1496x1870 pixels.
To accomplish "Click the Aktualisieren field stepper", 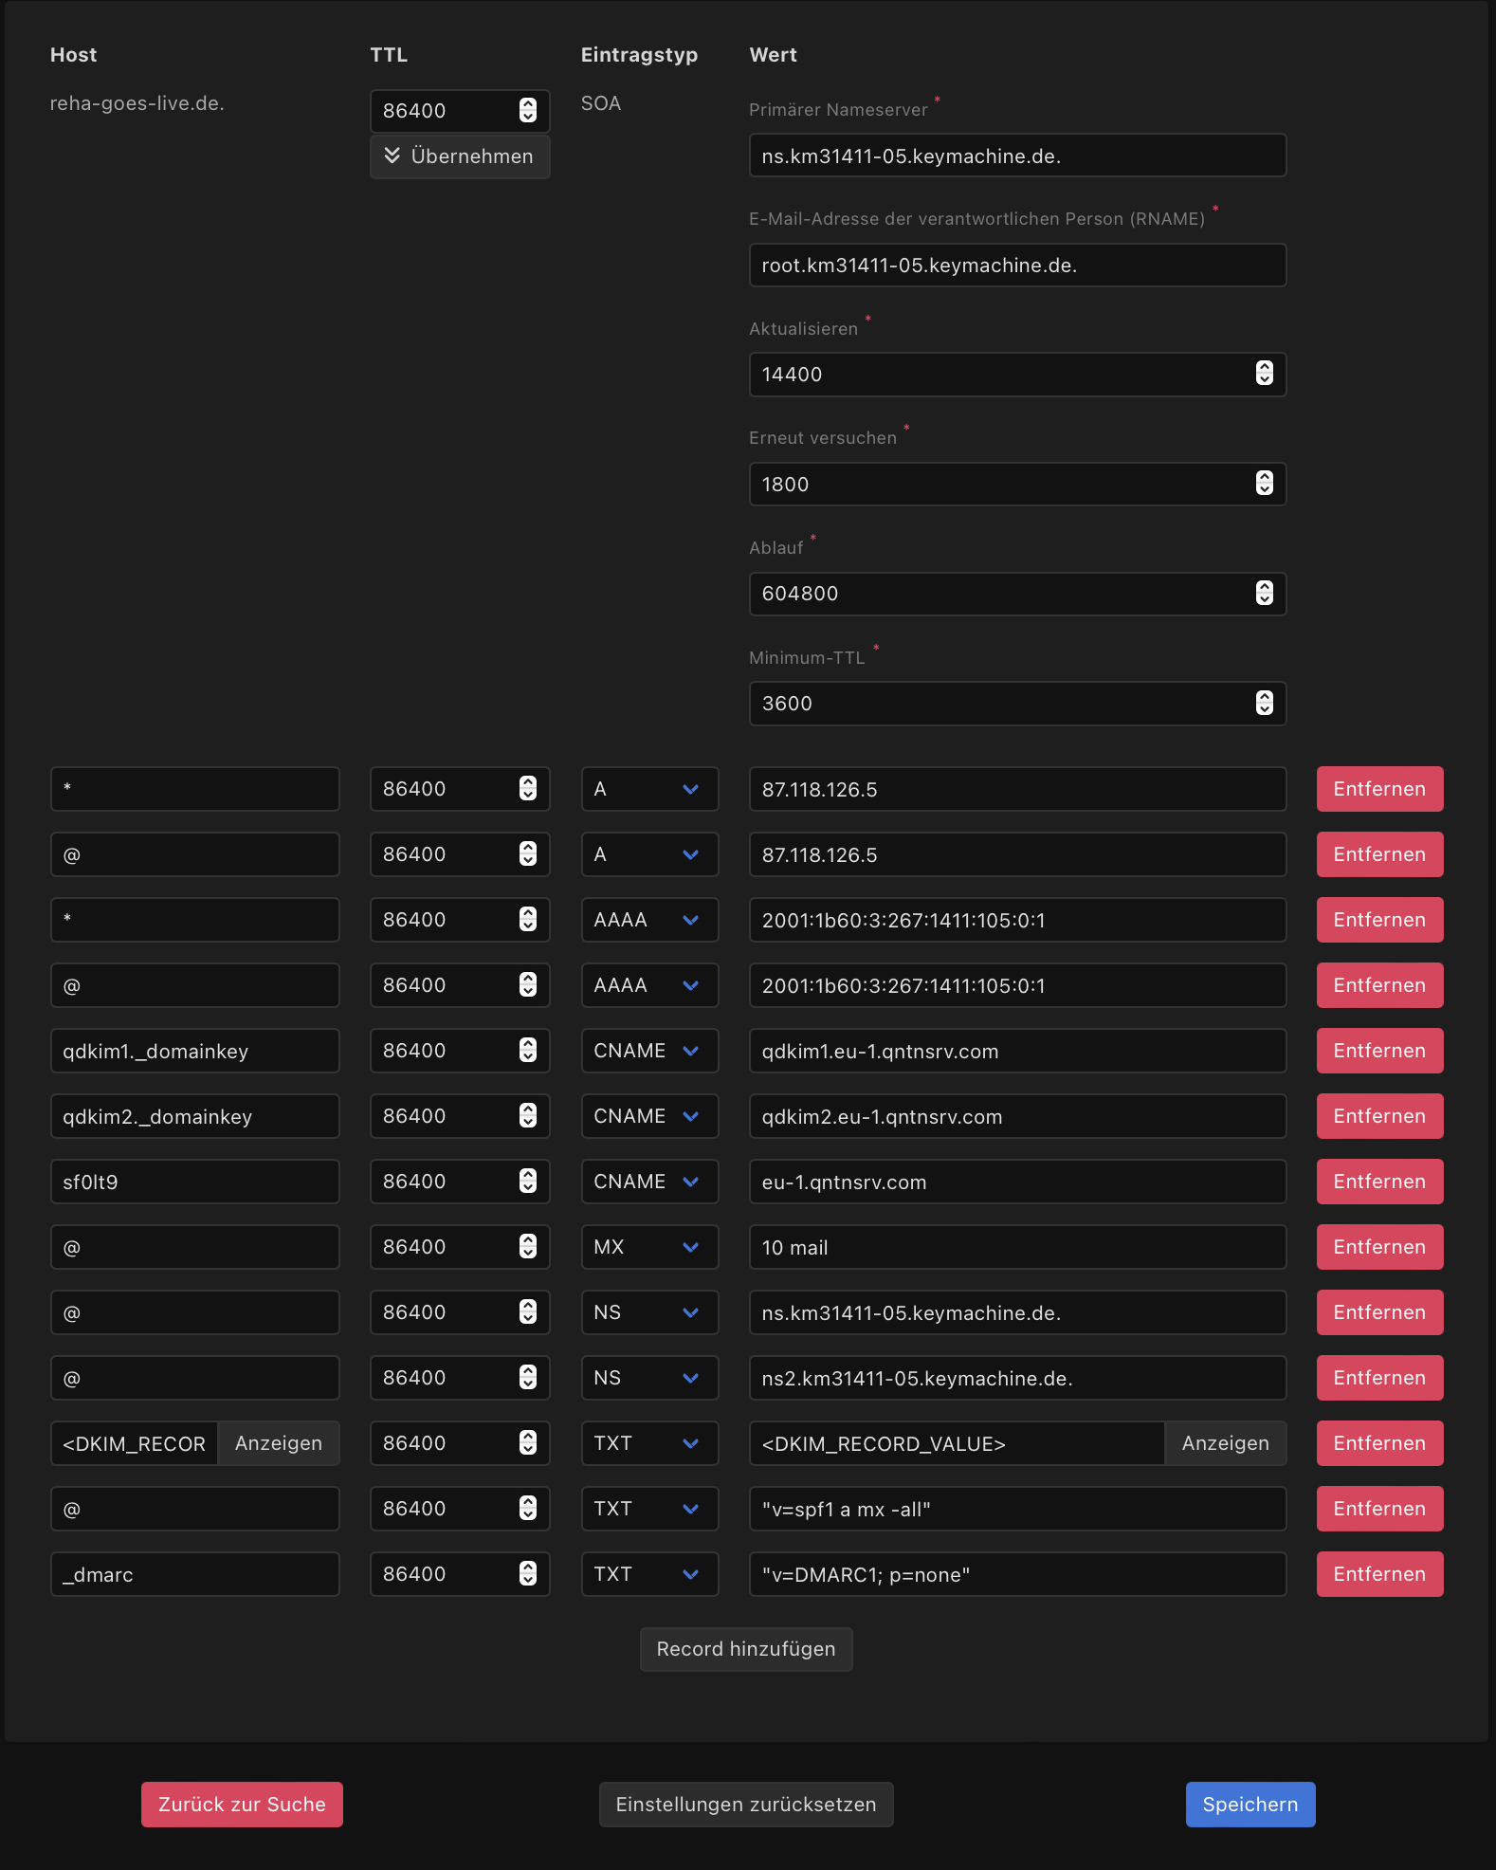I will 1264,374.
